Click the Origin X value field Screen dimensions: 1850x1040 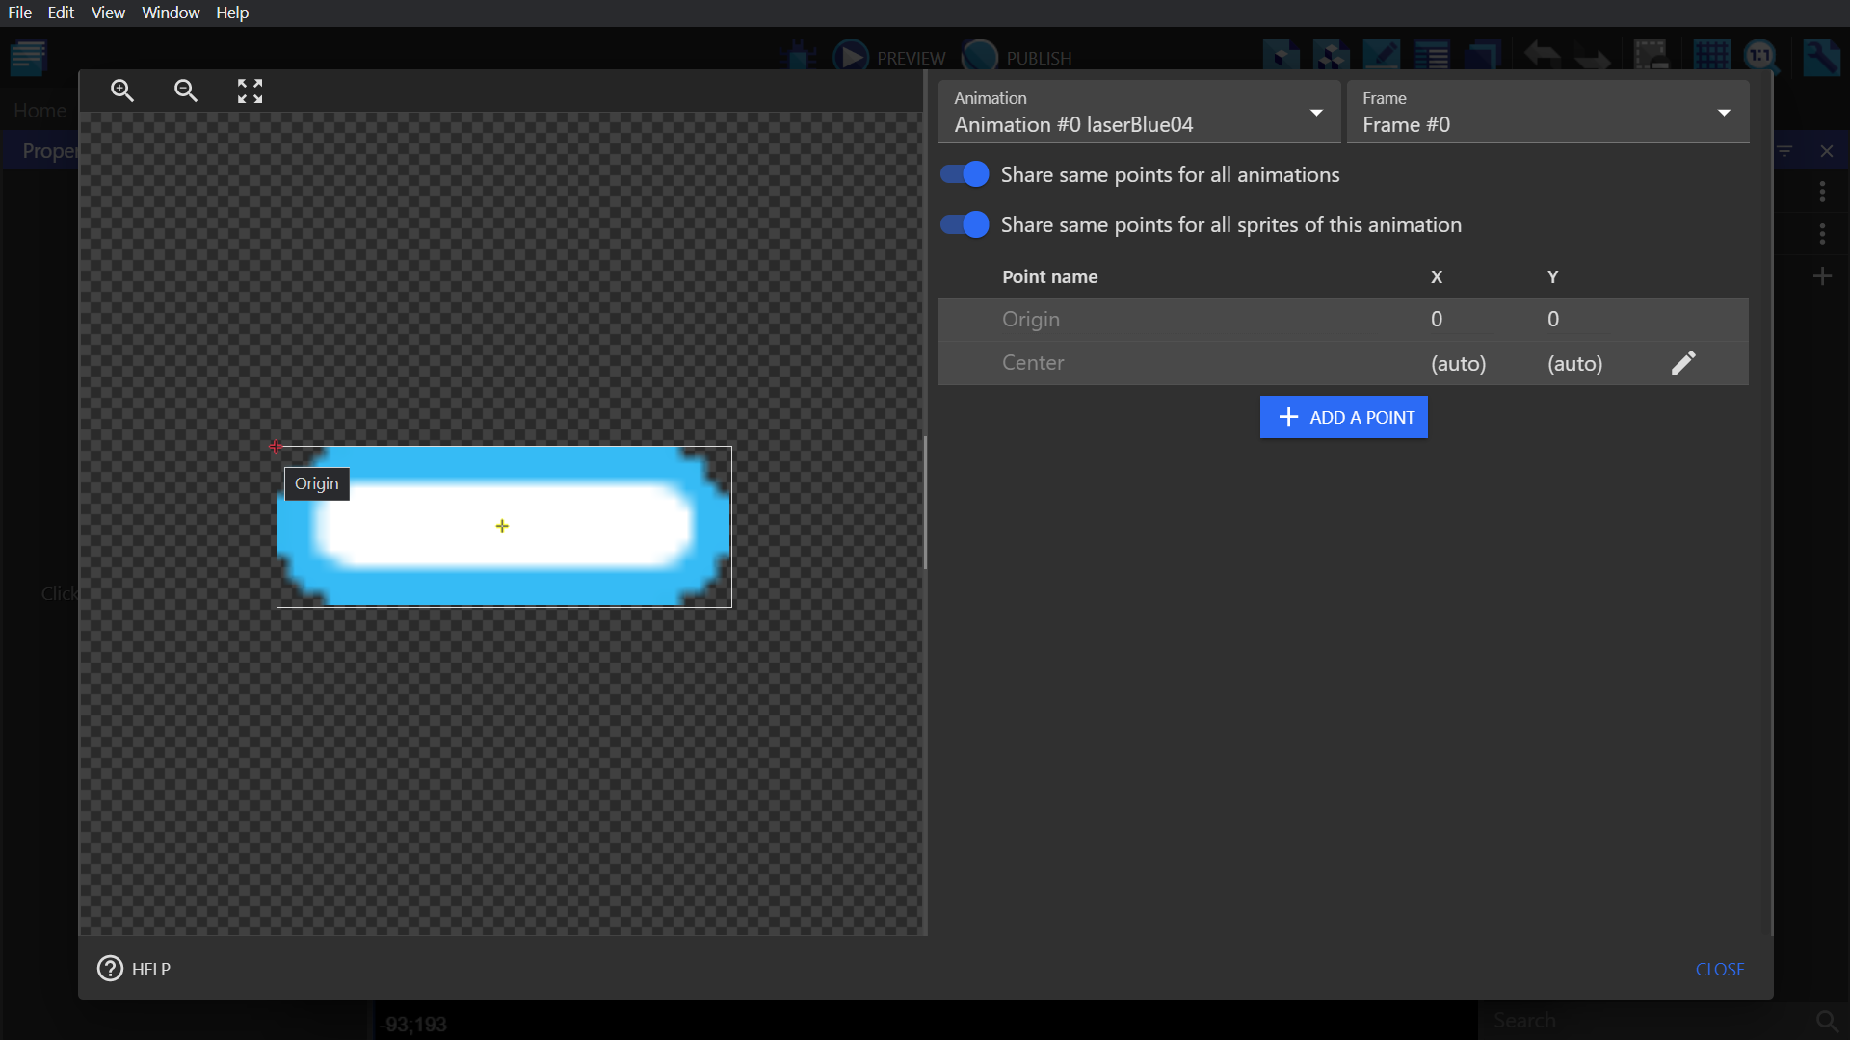(1437, 320)
